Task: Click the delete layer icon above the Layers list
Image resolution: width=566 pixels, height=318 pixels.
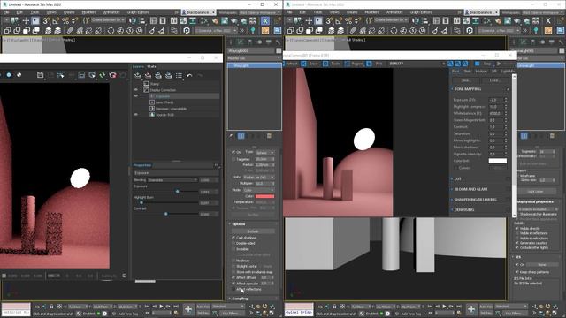Action: [x=148, y=75]
